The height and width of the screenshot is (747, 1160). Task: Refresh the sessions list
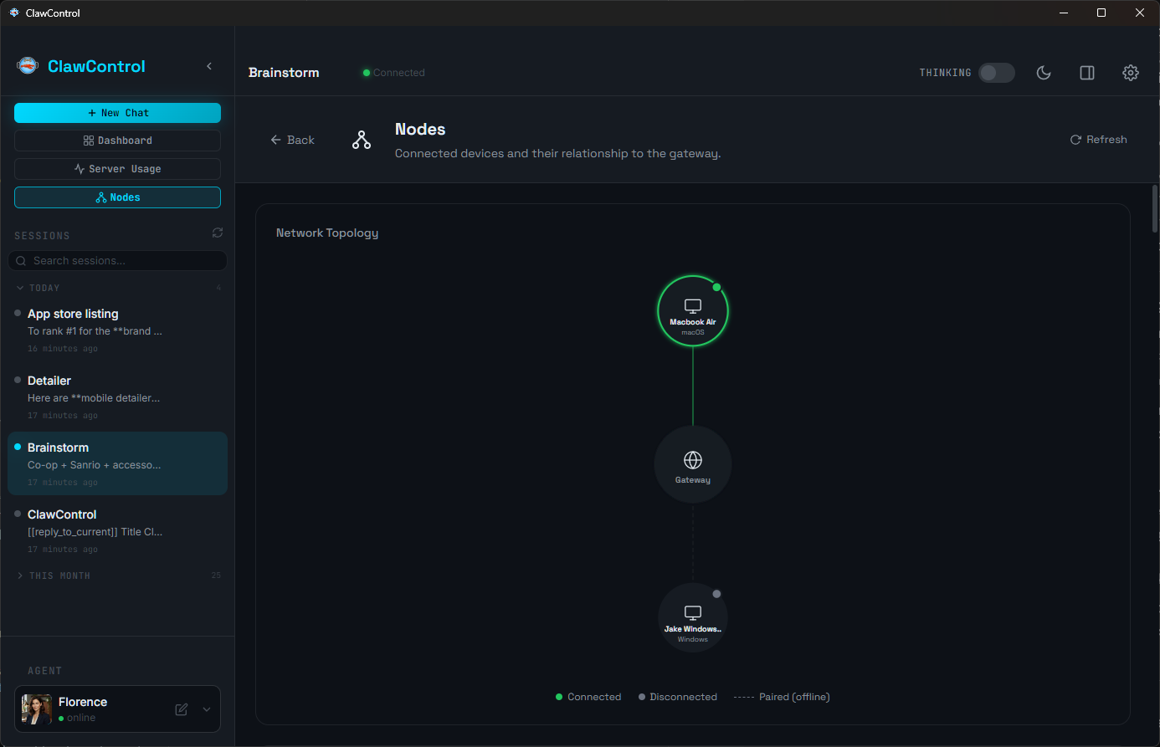coord(217,233)
